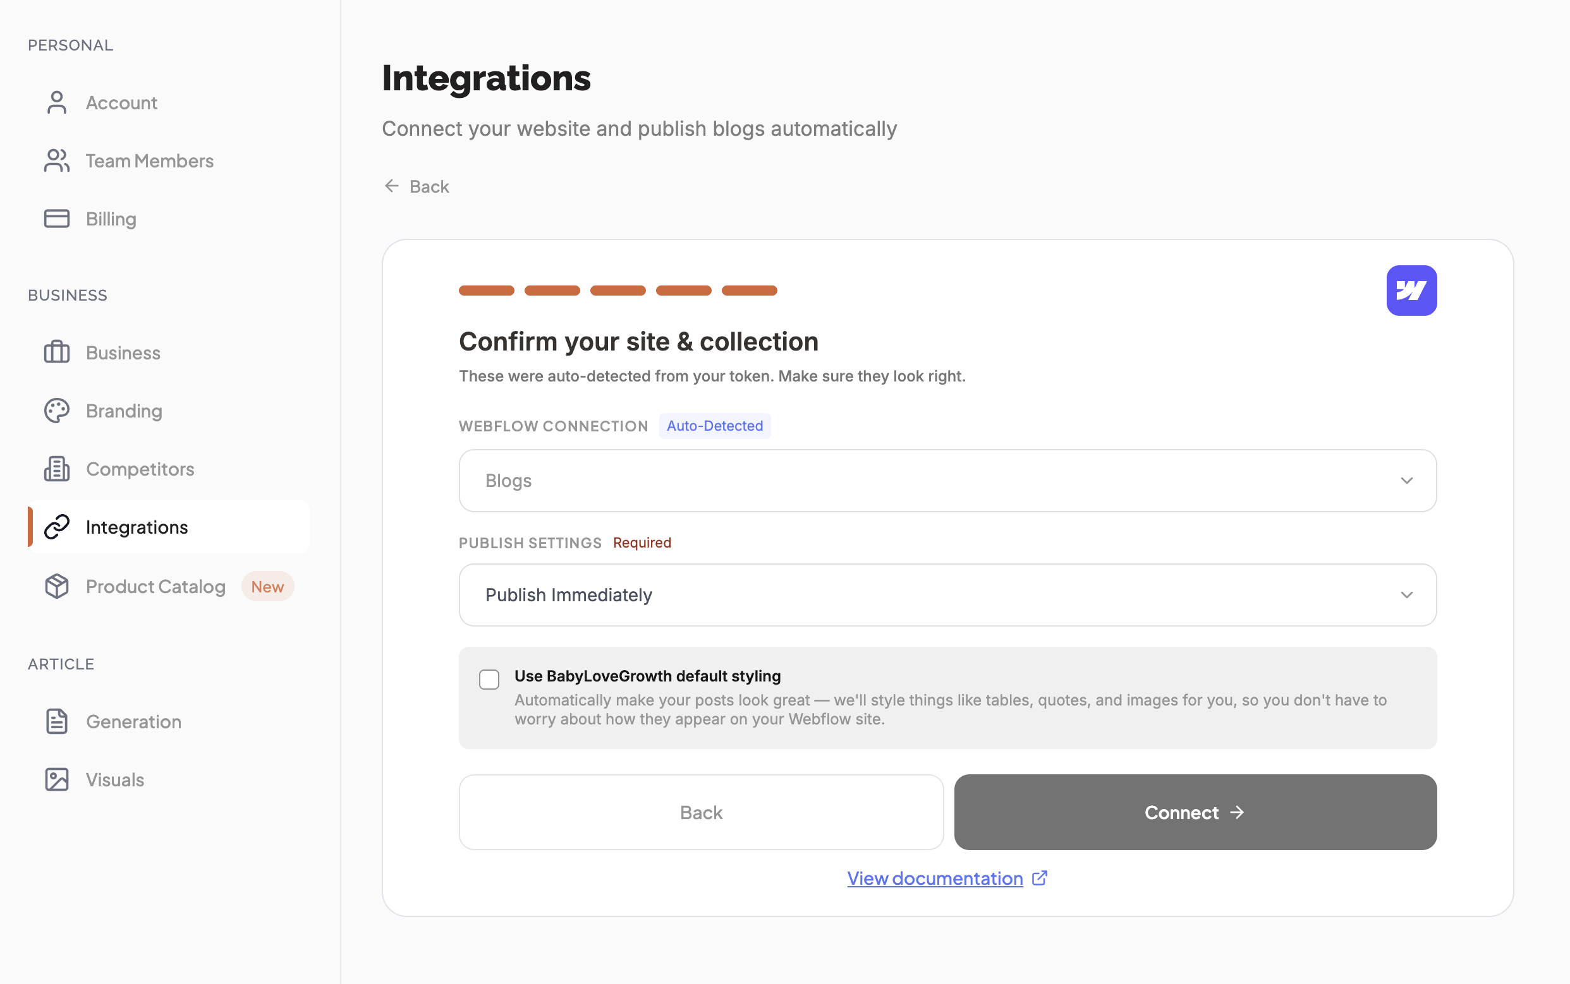Click the Business briefcase icon

(57, 352)
